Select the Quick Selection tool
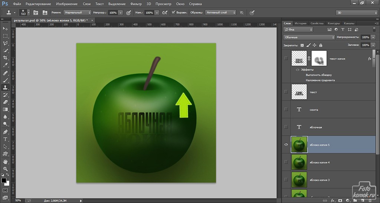 click(5, 51)
